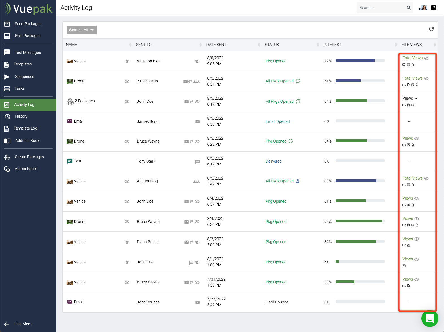
Task: Click the user profile avatar
Action: (x=423, y=8)
